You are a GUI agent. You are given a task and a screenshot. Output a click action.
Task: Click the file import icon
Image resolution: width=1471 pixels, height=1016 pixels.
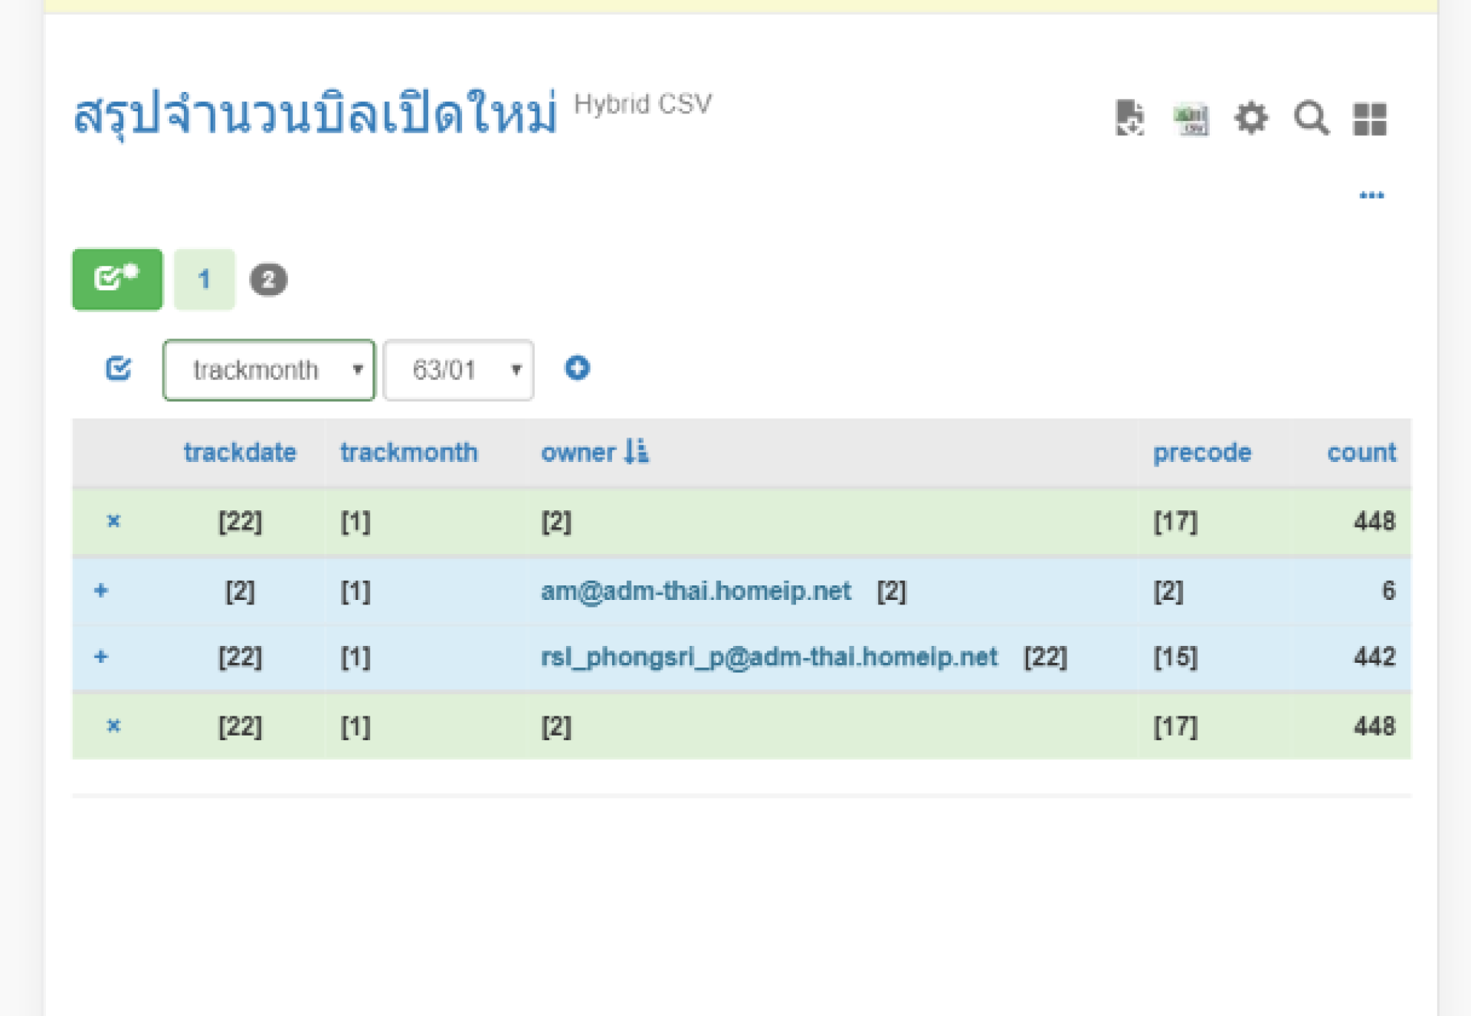point(1129,118)
